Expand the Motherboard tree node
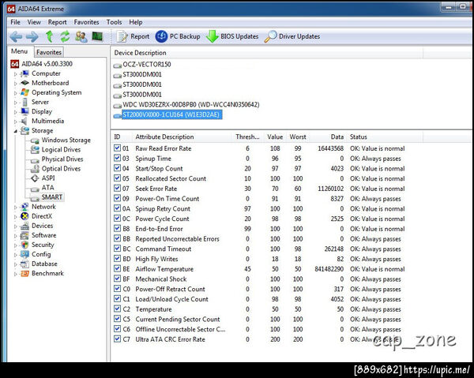 coord(16,84)
